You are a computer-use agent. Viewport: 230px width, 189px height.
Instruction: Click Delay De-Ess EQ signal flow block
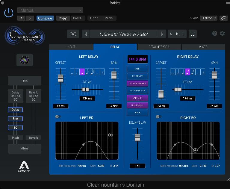[x=15, y=96]
